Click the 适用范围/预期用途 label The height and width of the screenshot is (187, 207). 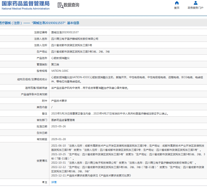36,88
